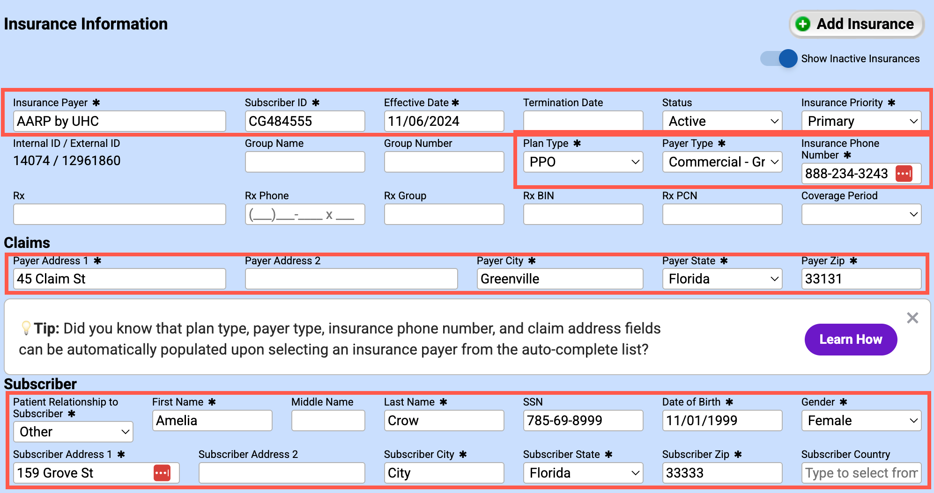Click red icon in Insurance Phone Number field
The width and height of the screenshot is (934, 493).
(x=904, y=174)
